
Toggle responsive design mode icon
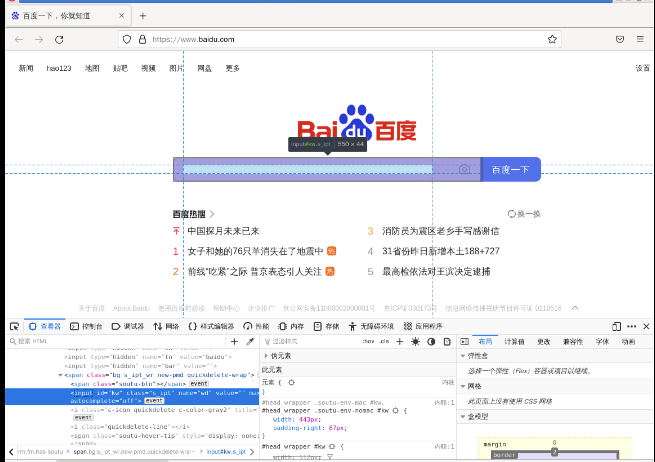(617, 326)
